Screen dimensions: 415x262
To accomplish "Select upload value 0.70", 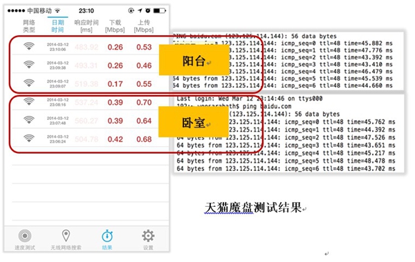I will click(x=144, y=102).
